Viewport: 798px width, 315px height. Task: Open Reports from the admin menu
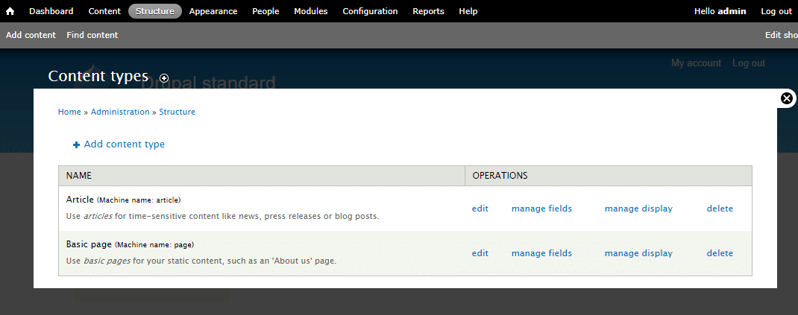pyautogui.click(x=428, y=11)
